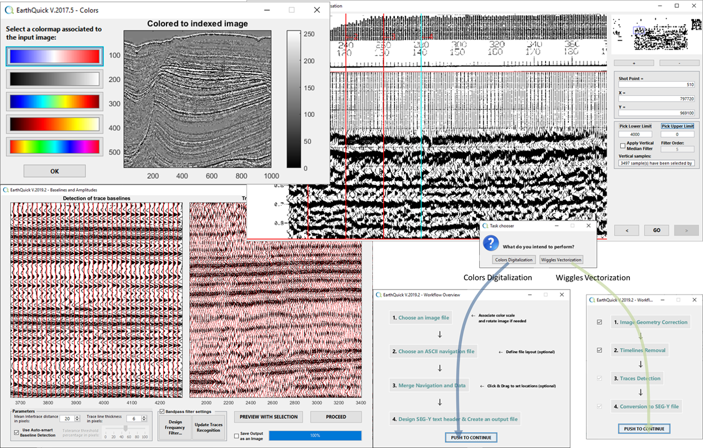Click the GO button
Viewport: 703px width, 448px height.
[657, 231]
